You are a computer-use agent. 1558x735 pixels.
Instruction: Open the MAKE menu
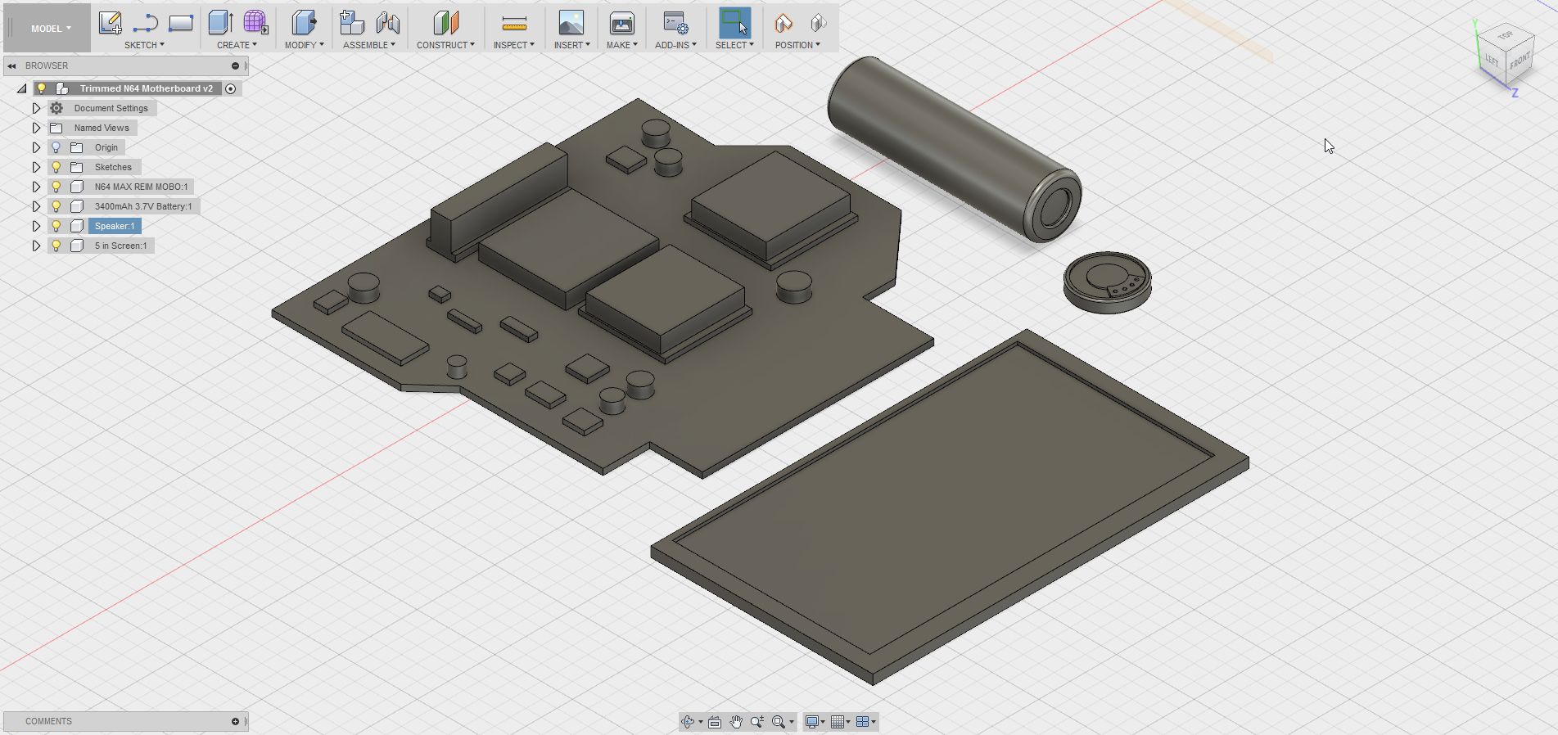point(621,45)
